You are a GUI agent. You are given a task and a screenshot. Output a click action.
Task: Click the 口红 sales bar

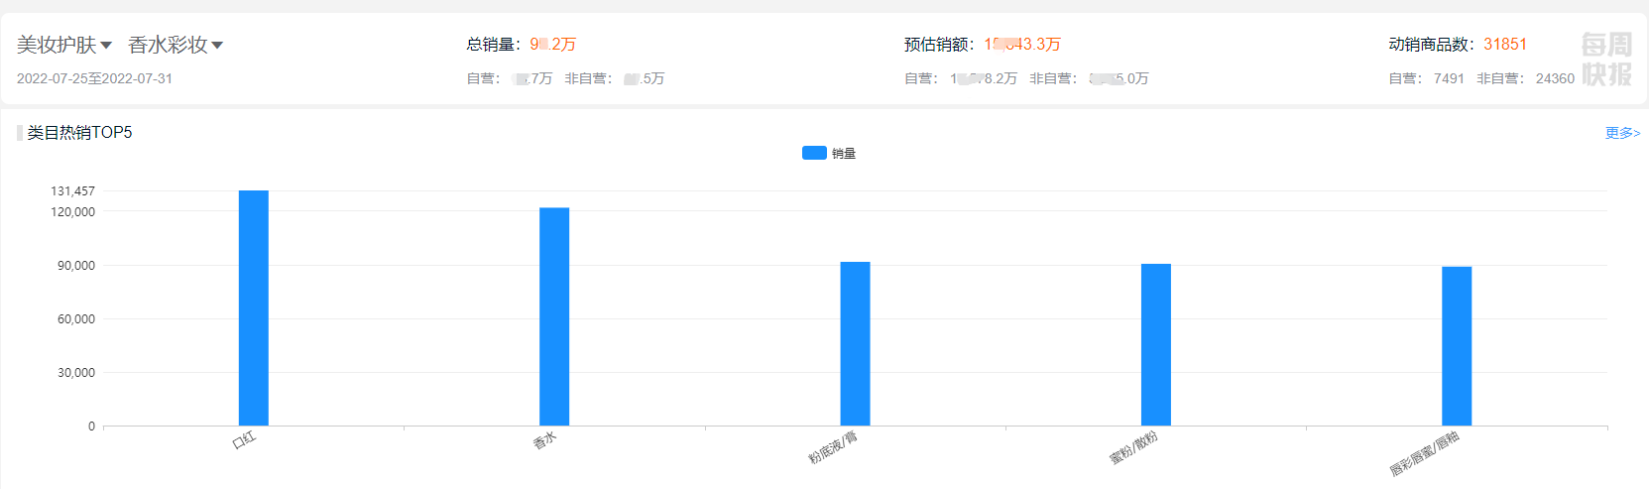[254, 307]
